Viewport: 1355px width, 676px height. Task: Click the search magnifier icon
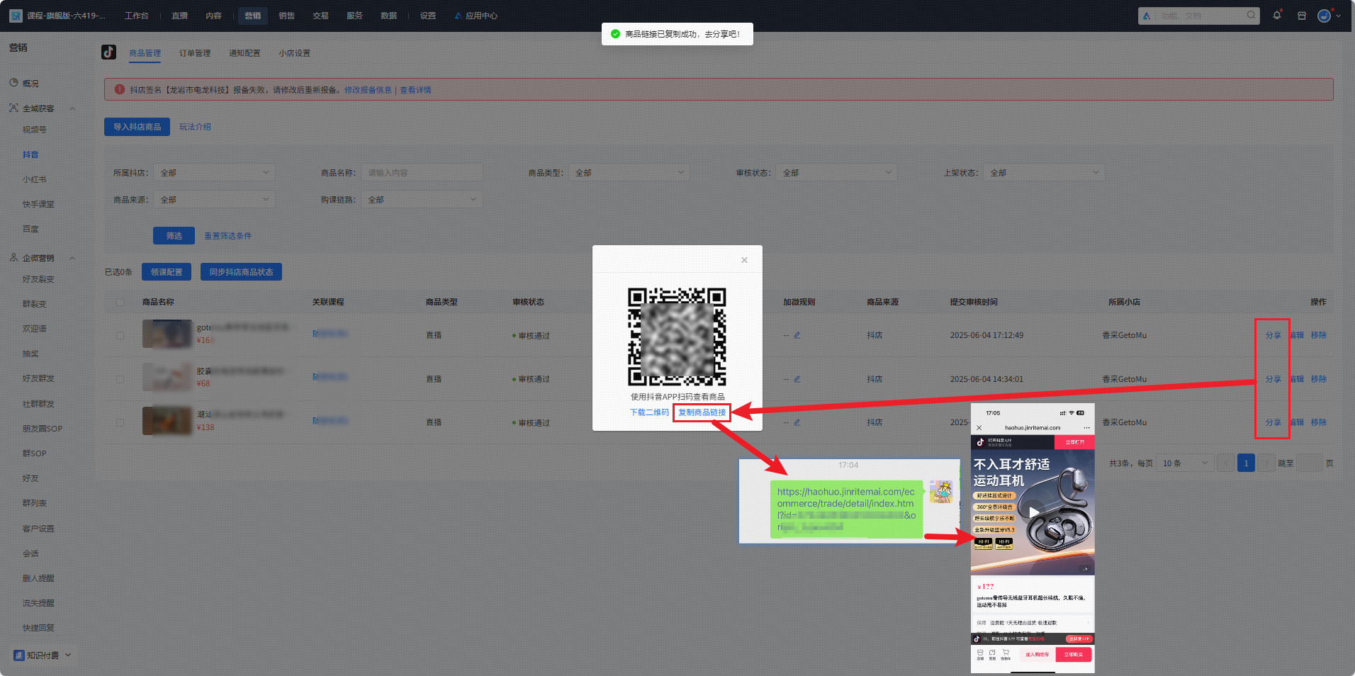coord(1252,15)
